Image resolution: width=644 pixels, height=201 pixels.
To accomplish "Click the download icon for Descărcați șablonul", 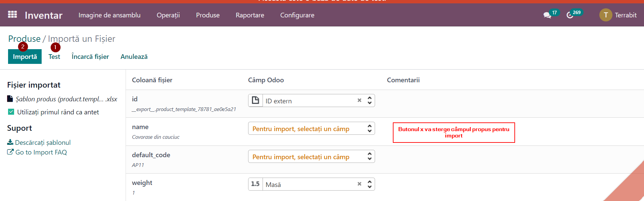I will pyautogui.click(x=10, y=142).
